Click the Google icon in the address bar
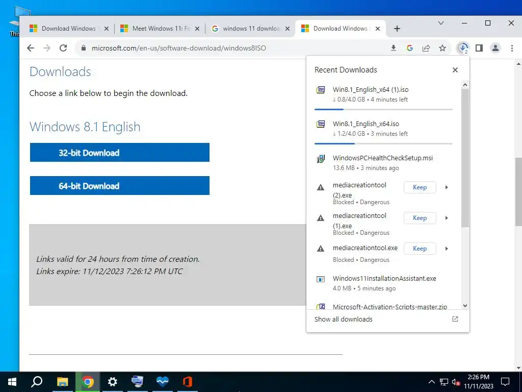 pyautogui.click(x=410, y=48)
